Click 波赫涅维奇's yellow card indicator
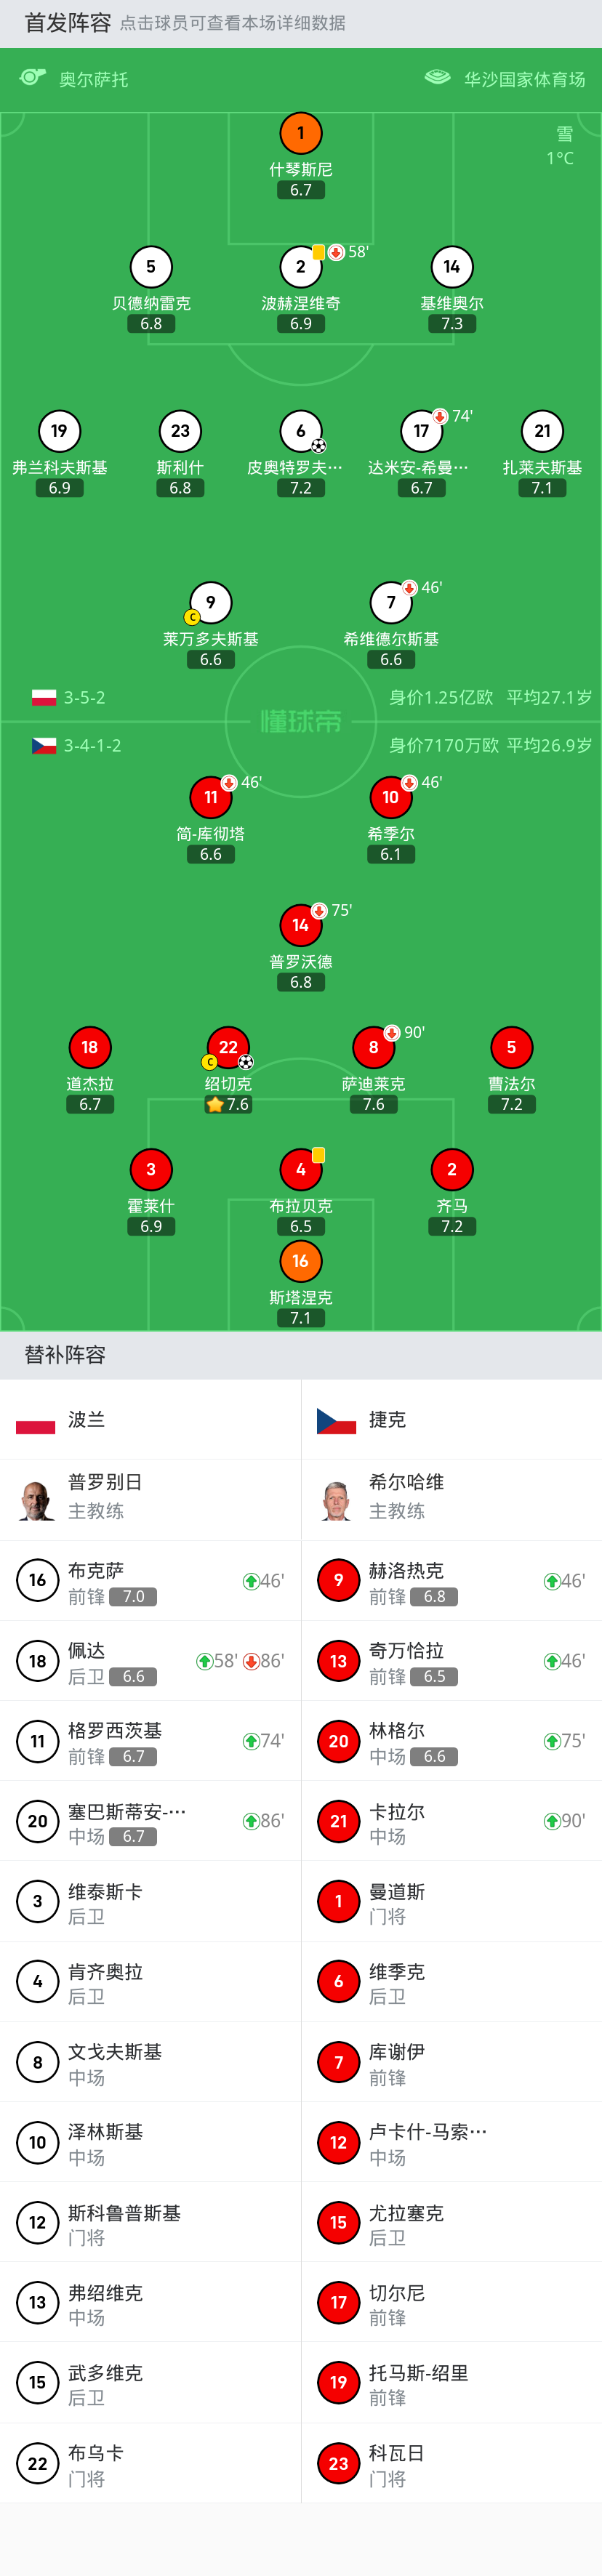The width and height of the screenshot is (602, 2576). coord(318,252)
